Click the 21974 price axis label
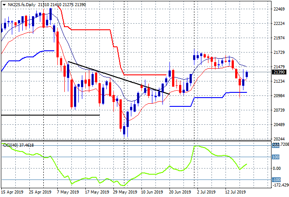Screen dimensions: 289x197 279,38
